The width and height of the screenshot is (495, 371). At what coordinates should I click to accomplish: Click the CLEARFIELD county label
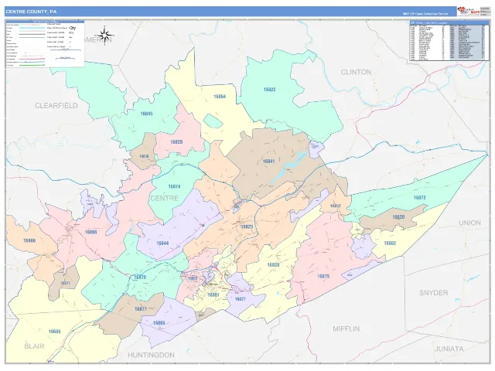(x=56, y=106)
